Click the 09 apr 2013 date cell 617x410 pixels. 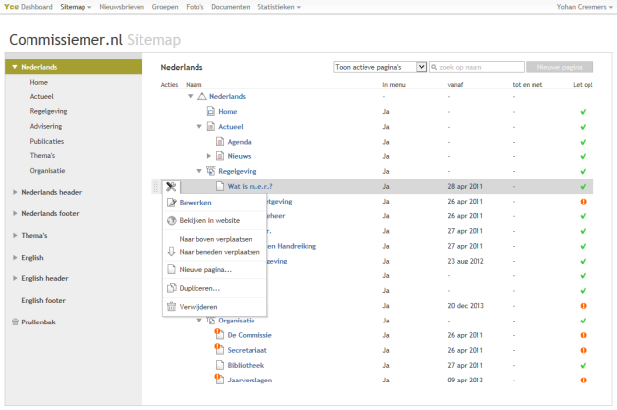click(x=465, y=381)
